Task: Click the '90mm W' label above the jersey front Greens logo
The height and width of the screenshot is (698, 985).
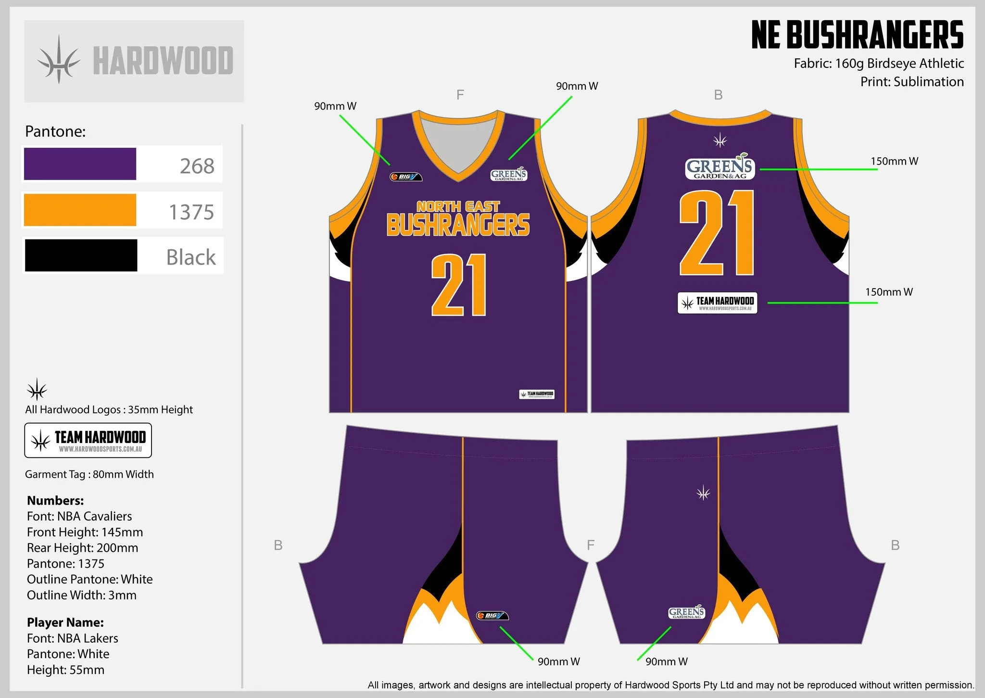Action: click(577, 86)
